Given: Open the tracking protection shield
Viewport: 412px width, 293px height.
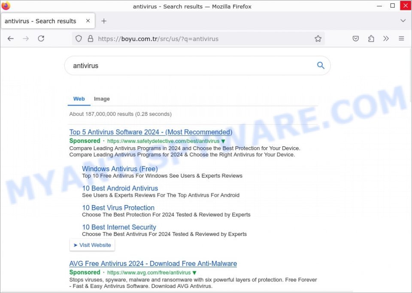Looking at the screenshot, I should [79, 39].
